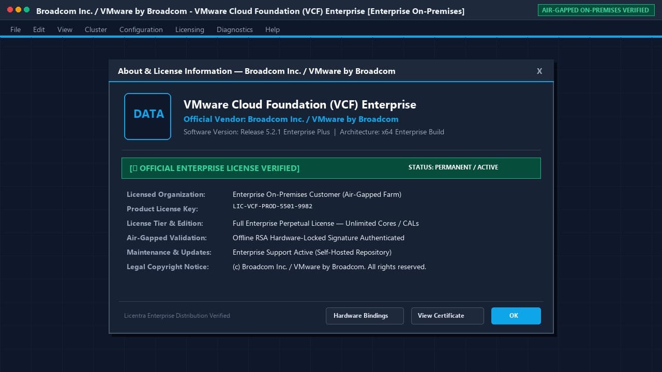Click the red window close dot
Image resolution: width=662 pixels, height=372 pixels.
pos(10,10)
